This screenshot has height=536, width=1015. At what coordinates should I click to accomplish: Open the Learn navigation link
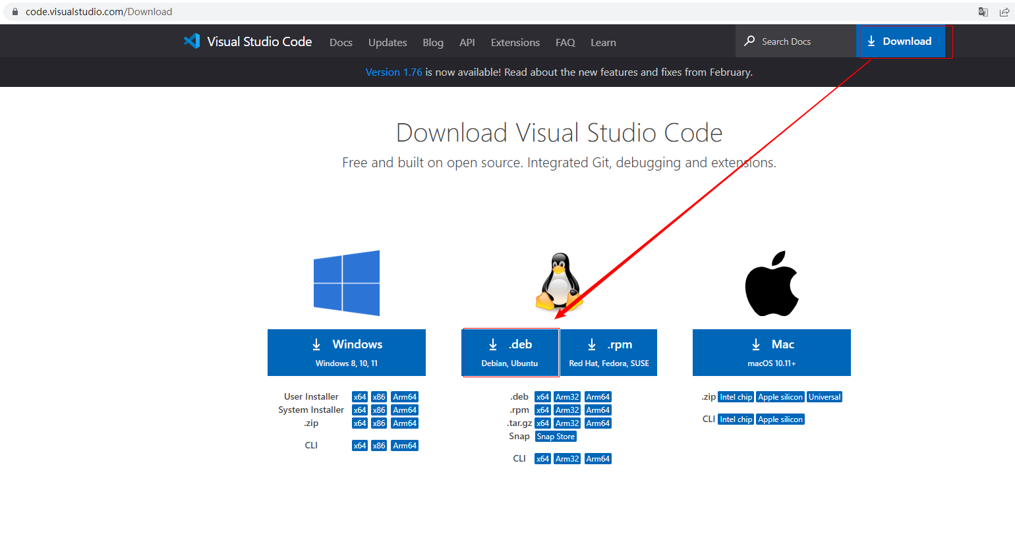pyautogui.click(x=603, y=42)
